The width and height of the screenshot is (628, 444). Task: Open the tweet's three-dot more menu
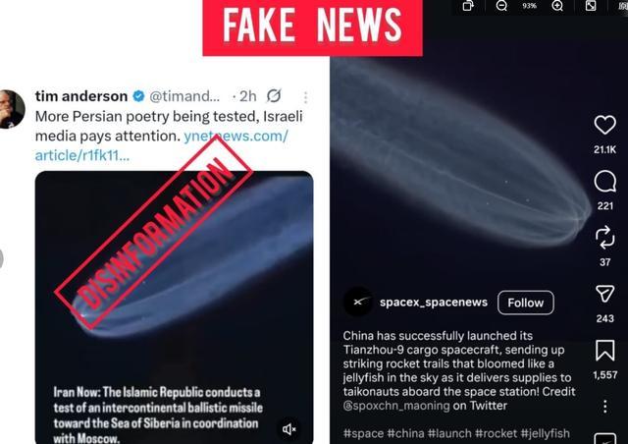(x=305, y=97)
